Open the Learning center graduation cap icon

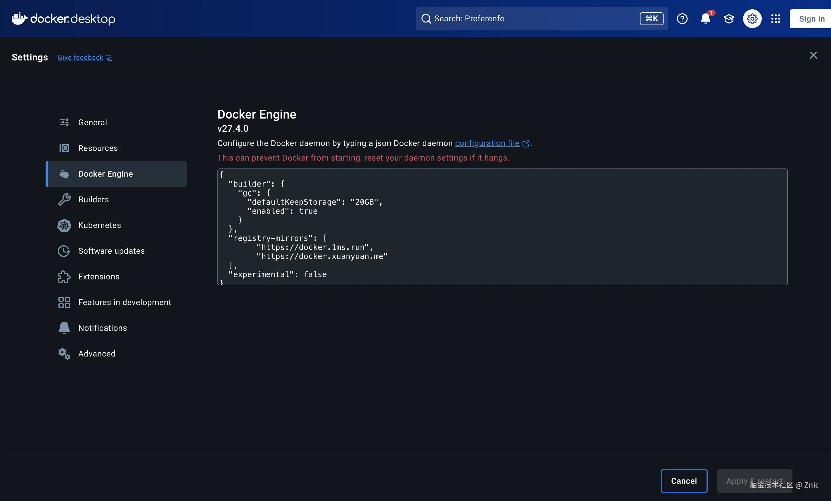(728, 18)
